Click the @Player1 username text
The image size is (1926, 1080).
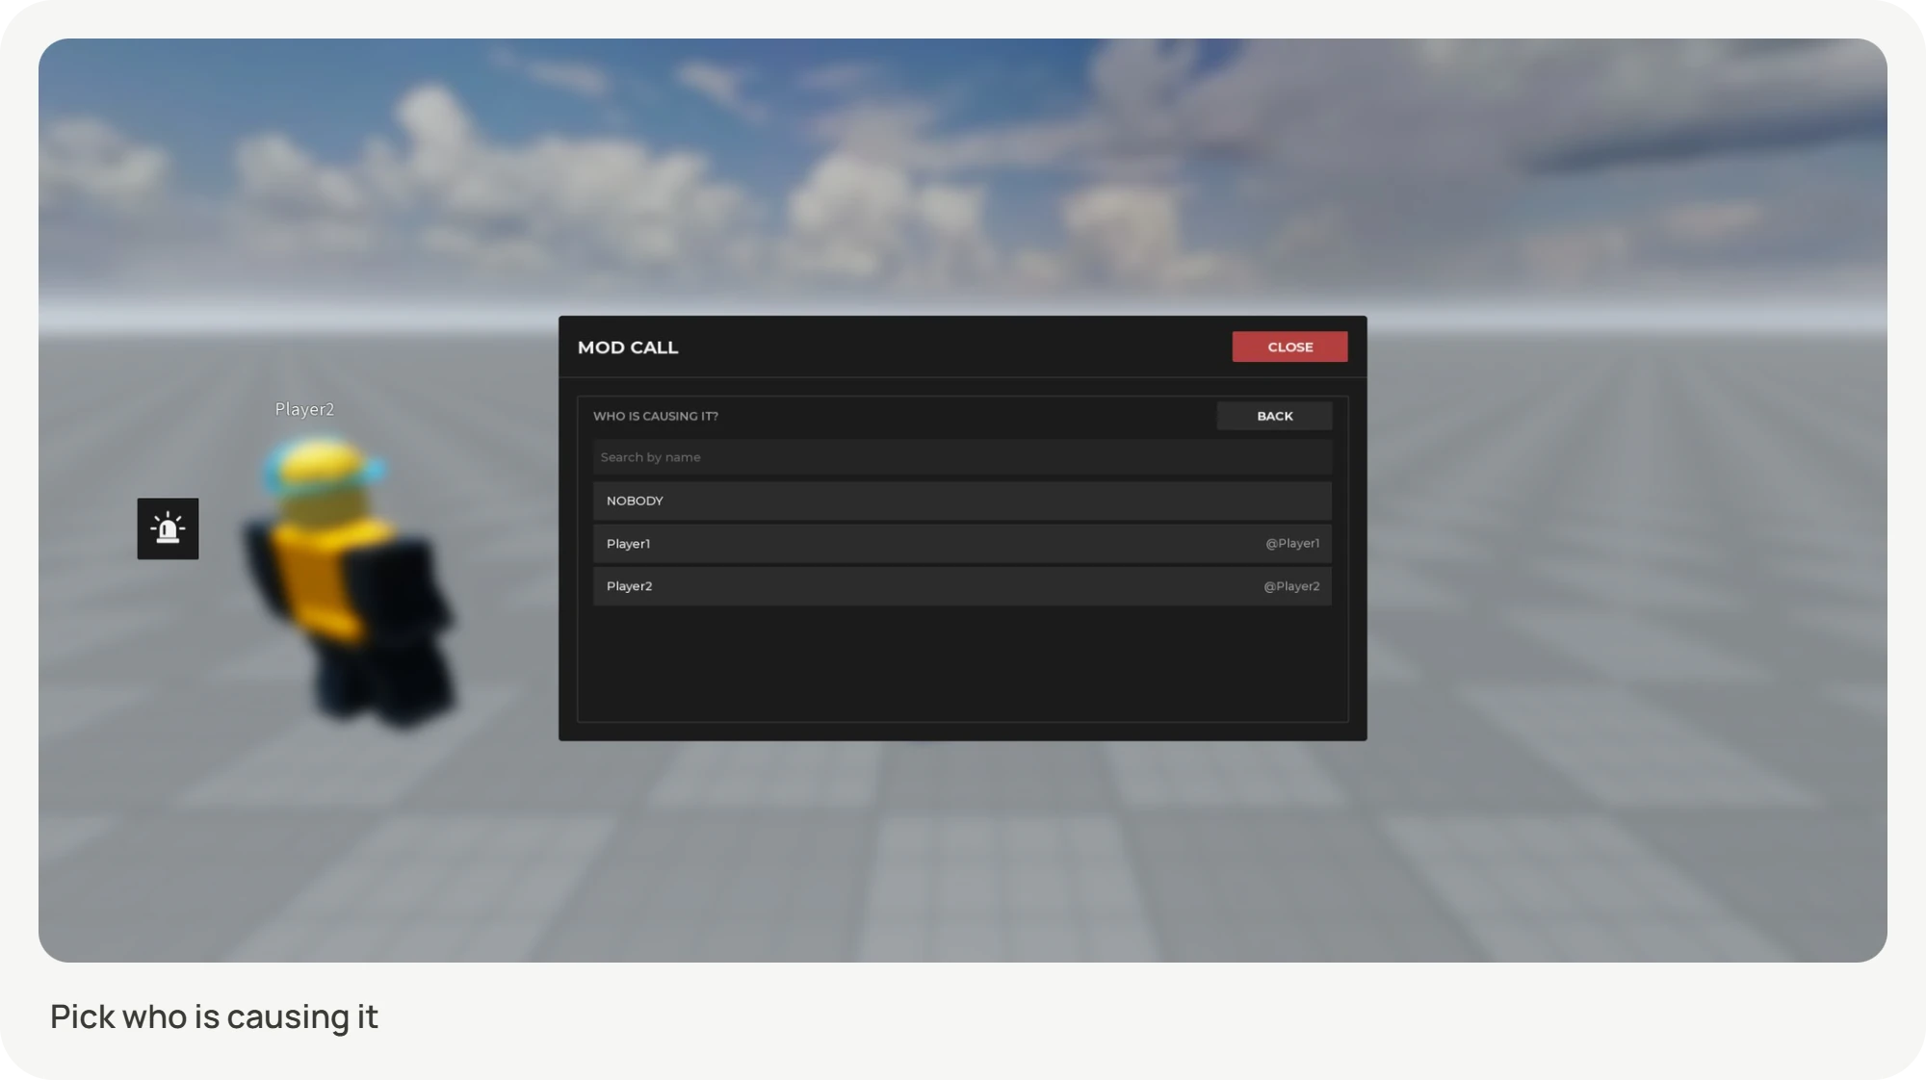1292,544
